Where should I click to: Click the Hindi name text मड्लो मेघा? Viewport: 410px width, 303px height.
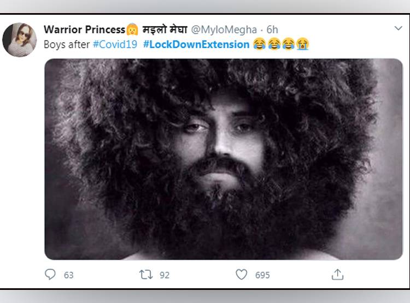pyautogui.click(x=165, y=29)
